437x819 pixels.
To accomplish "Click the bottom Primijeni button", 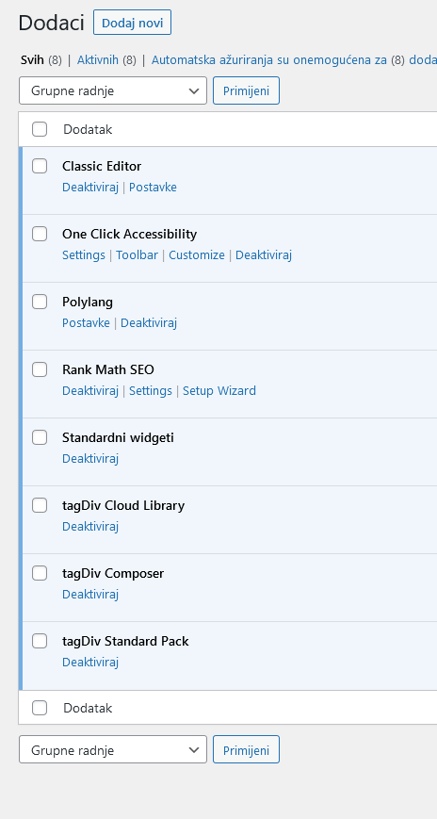I will coord(246,750).
